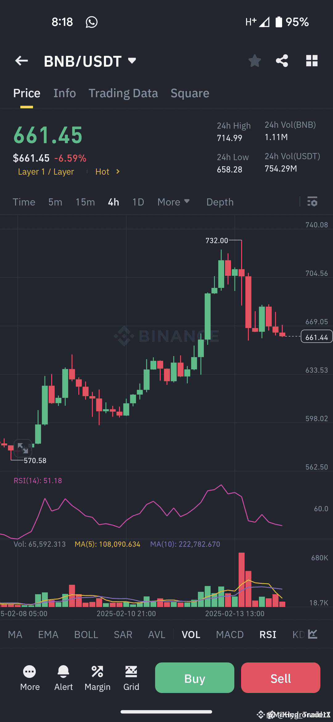Tap the back arrow icon
This screenshot has height=722, width=333.
click(x=22, y=61)
